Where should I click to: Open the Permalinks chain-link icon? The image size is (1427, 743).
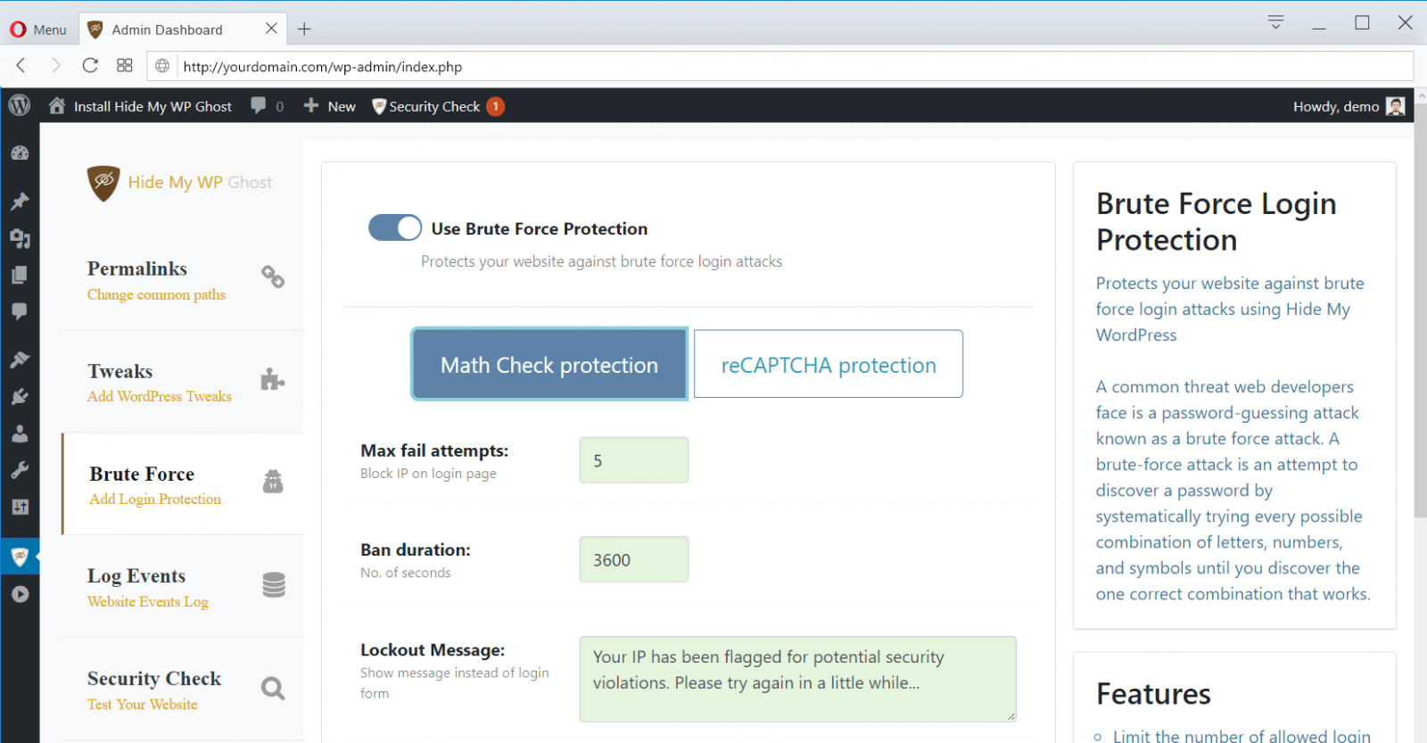tap(273, 277)
